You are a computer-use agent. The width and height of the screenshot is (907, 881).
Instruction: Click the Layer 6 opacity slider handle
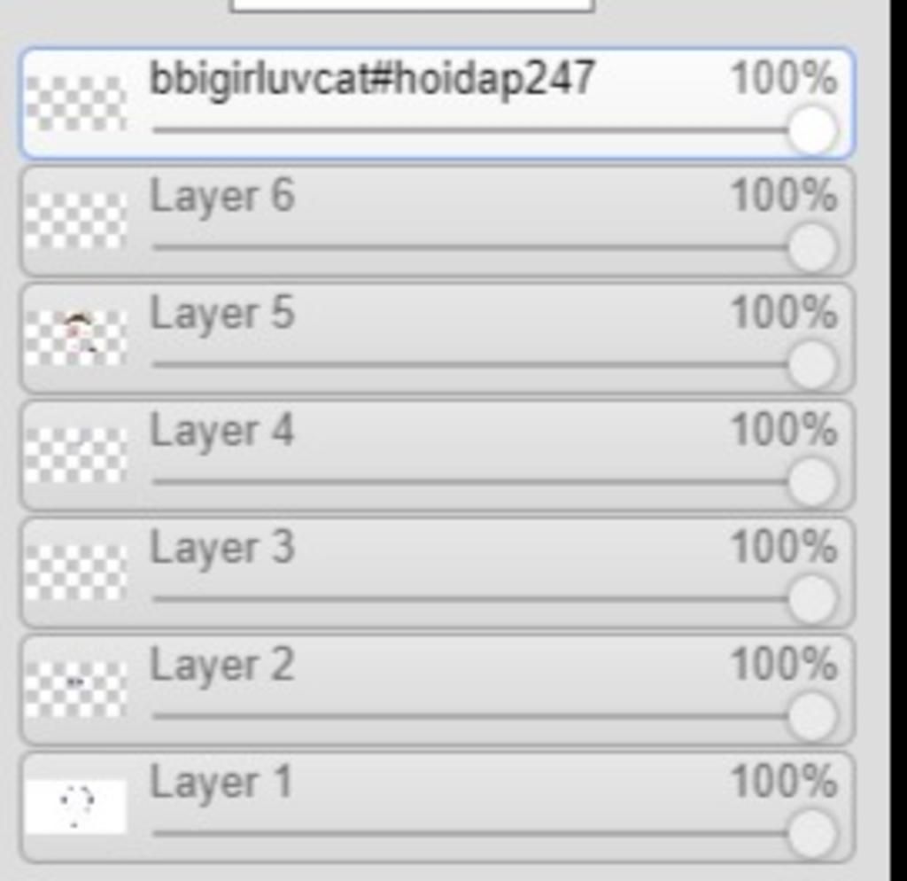click(x=812, y=247)
